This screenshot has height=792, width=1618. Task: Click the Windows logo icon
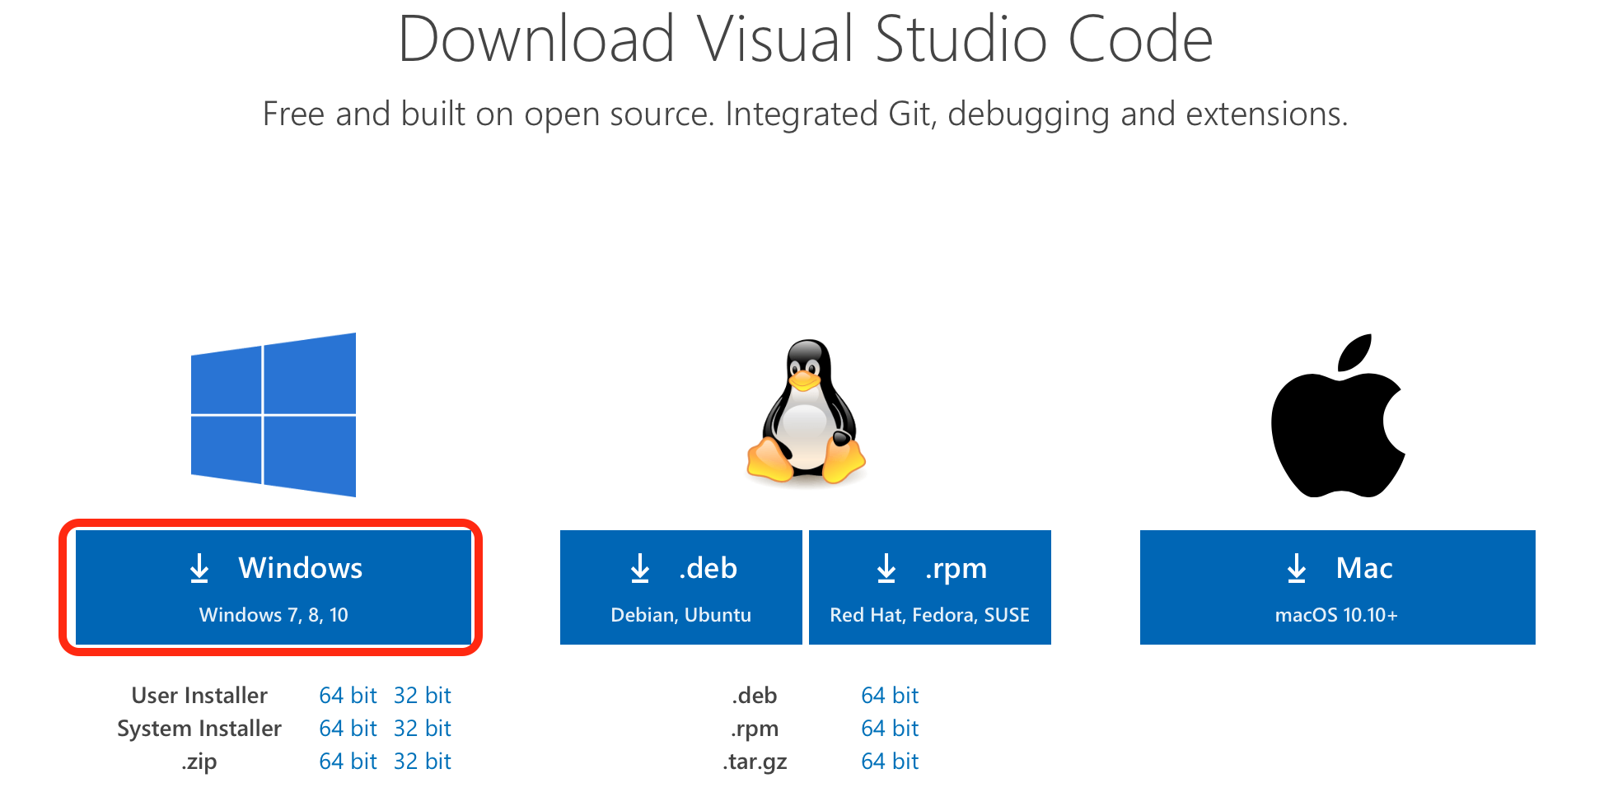pos(274,415)
